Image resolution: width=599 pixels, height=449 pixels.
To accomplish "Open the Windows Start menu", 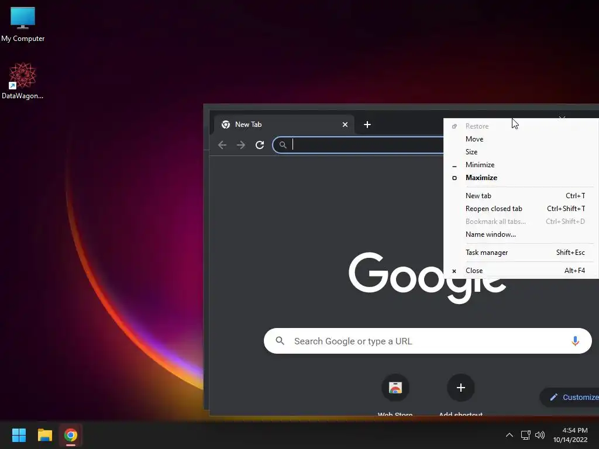I will click(x=19, y=435).
